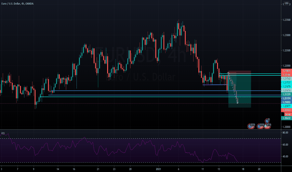Open the event icon cluster labeled 2 2 3

tap(251, 126)
